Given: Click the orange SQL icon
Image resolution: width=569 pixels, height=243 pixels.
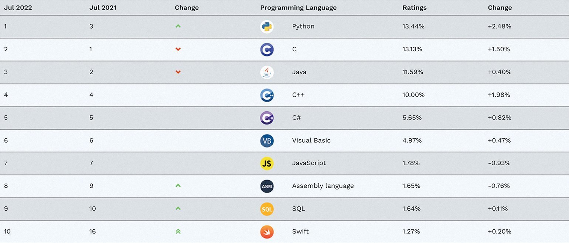Looking at the screenshot, I should (x=267, y=209).
